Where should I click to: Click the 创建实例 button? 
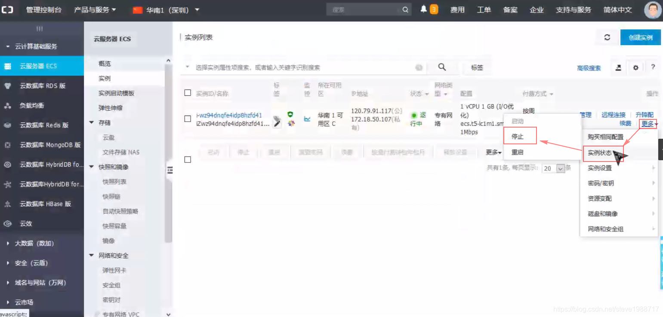pyautogui.click(x=641, y=37)
